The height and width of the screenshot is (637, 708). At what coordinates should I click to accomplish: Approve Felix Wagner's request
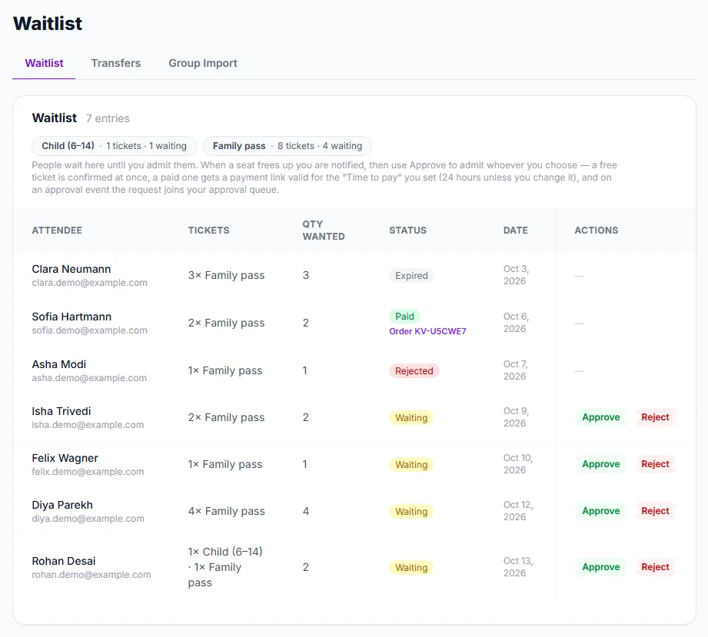click(x=601, y=464)
